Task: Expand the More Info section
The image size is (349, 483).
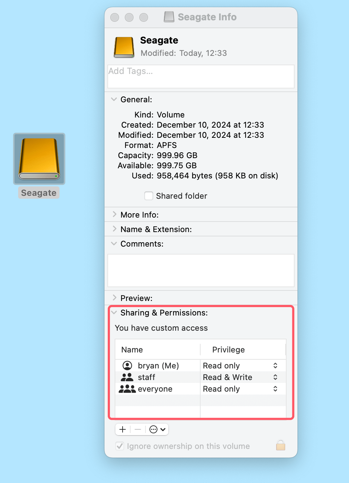Action: [x=114, y=214]
